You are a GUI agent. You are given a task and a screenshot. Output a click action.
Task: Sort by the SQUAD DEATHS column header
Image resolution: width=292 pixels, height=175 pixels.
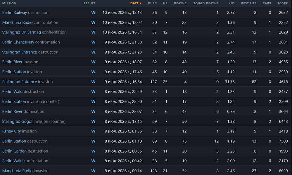(x=206, y=3)
